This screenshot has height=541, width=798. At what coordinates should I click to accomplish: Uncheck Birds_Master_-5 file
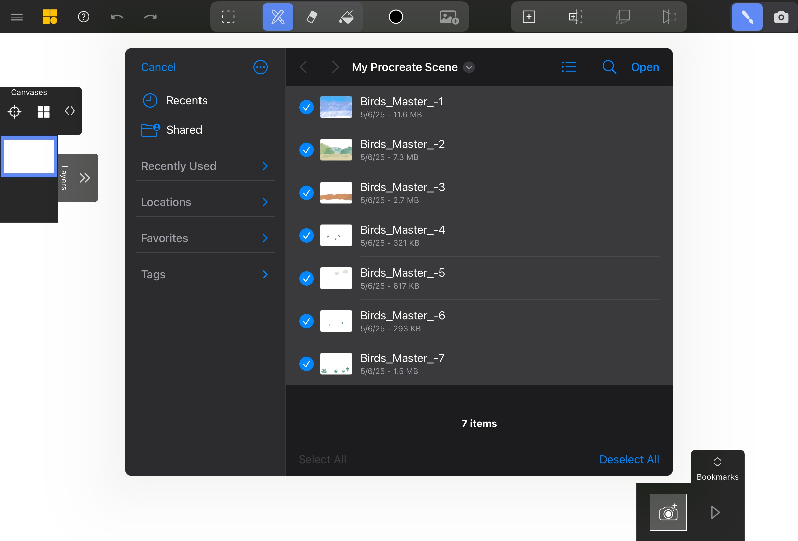(306, 278)
